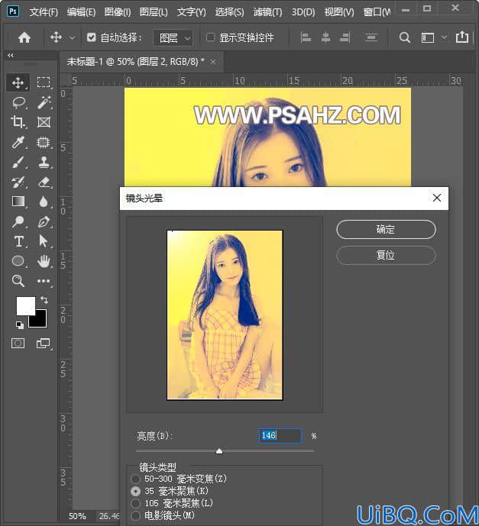Open the 图像(I) menu
This screenshot has width=479, height=526.
coord(118,12)
